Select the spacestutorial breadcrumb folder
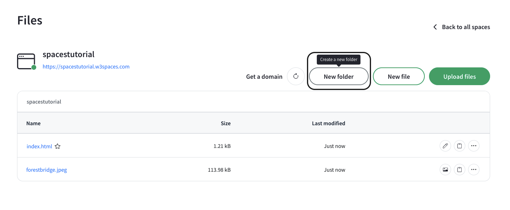Viewport: 510px width, 210px height. point(44,102)
